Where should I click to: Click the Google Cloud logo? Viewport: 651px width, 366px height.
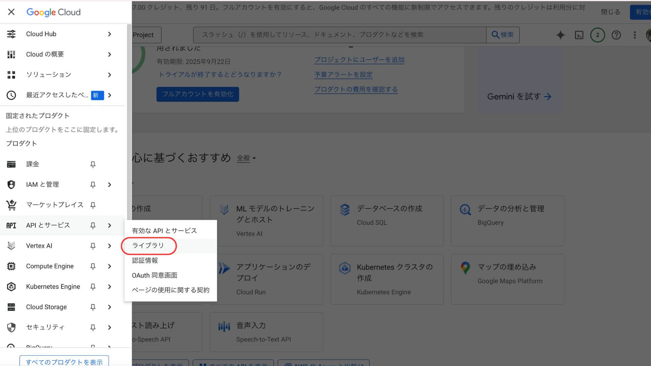54,12
